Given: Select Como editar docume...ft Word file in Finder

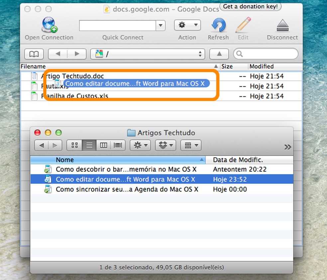Looking at the screenshot, I should click(162, 179).
